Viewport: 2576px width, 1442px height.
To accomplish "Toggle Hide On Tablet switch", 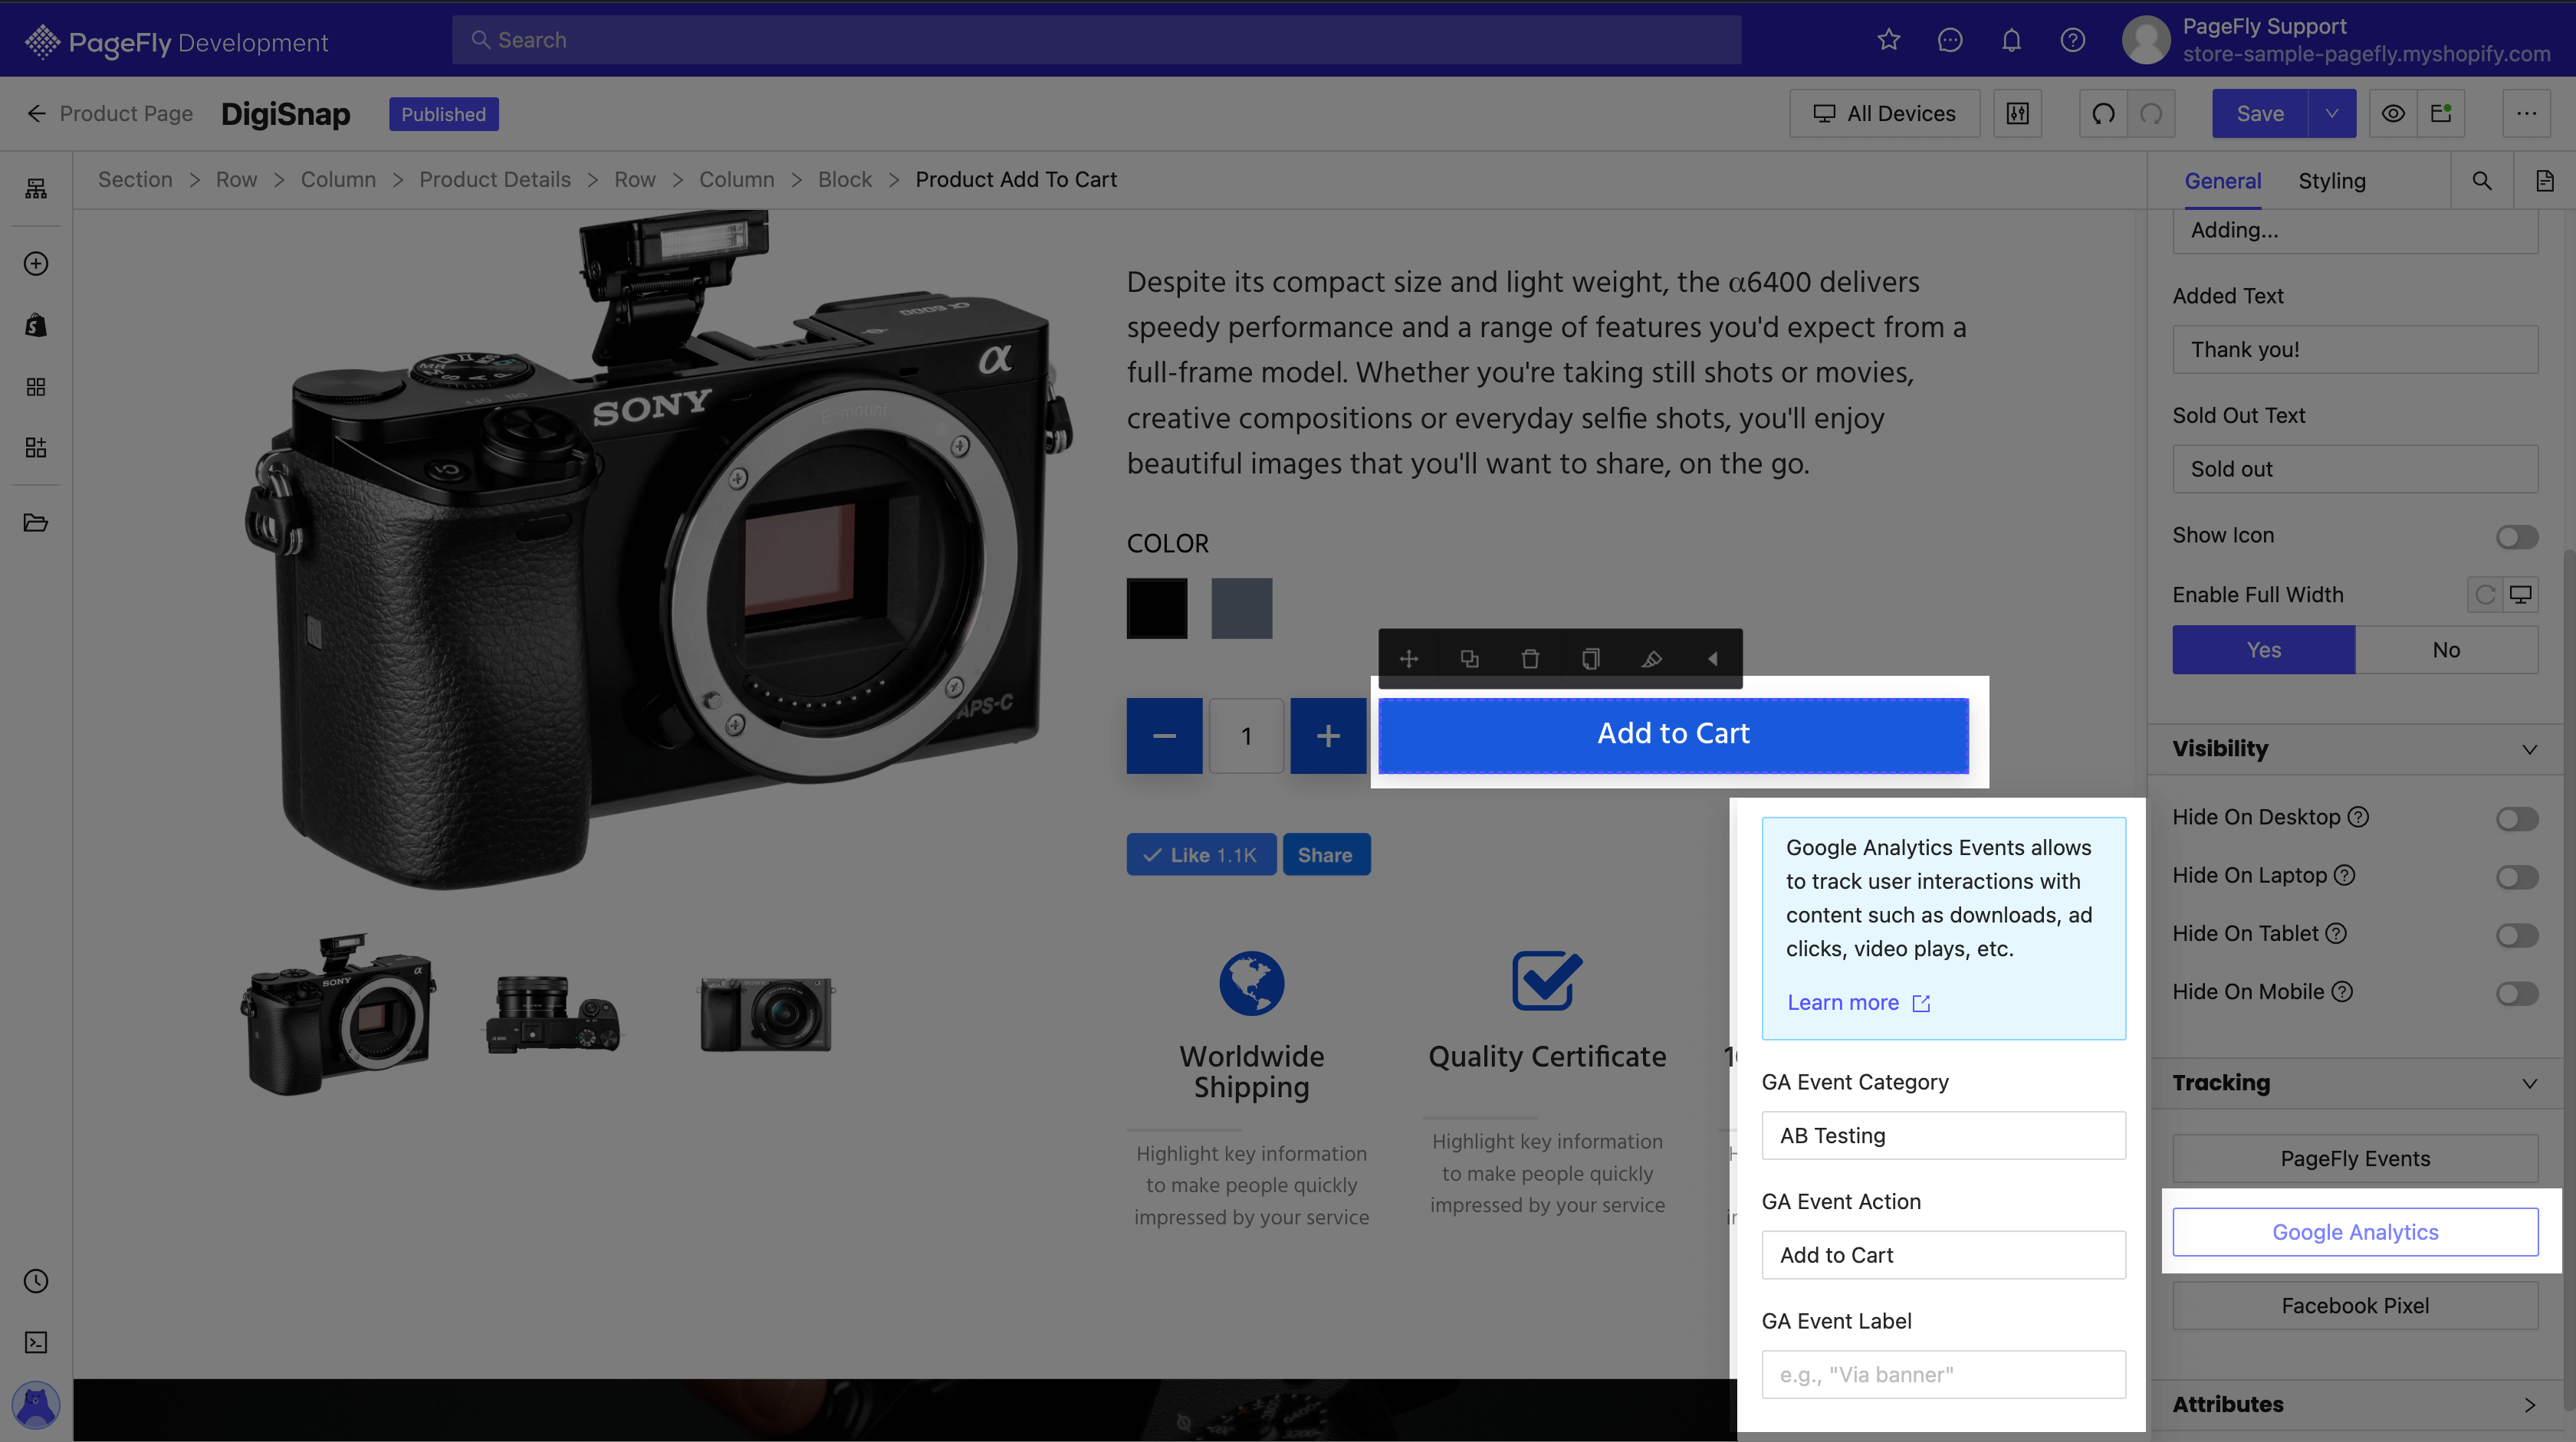I will (x=2517, y=936).
